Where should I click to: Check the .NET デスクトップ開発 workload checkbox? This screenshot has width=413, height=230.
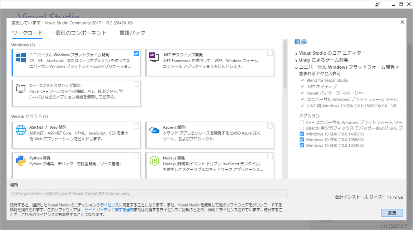(270, 53)
